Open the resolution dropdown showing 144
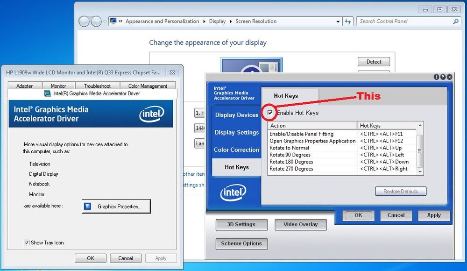Screen dimensions: 467x271 tap(199, 128)
